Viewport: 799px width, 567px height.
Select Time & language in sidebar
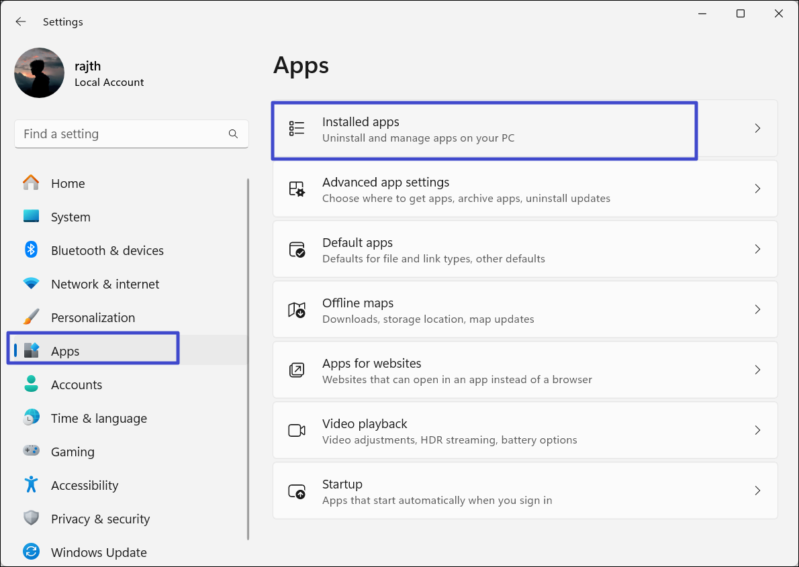pyautogui.click(x=99, y=419)
